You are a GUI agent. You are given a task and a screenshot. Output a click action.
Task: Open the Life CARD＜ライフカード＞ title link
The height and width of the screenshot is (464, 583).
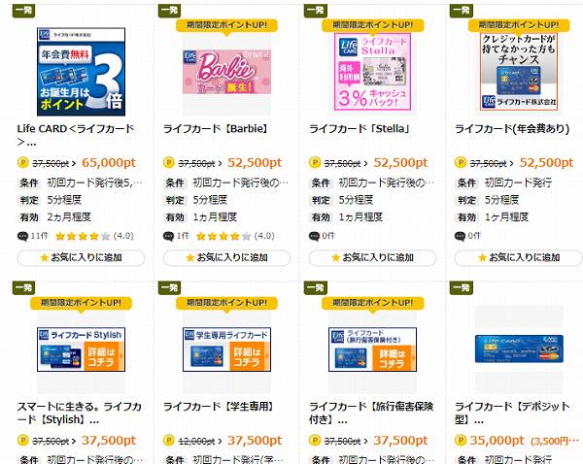(76, 135)
